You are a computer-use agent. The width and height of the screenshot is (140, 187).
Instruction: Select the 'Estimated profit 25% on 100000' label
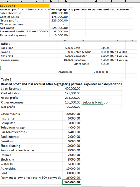pos(24,32)
